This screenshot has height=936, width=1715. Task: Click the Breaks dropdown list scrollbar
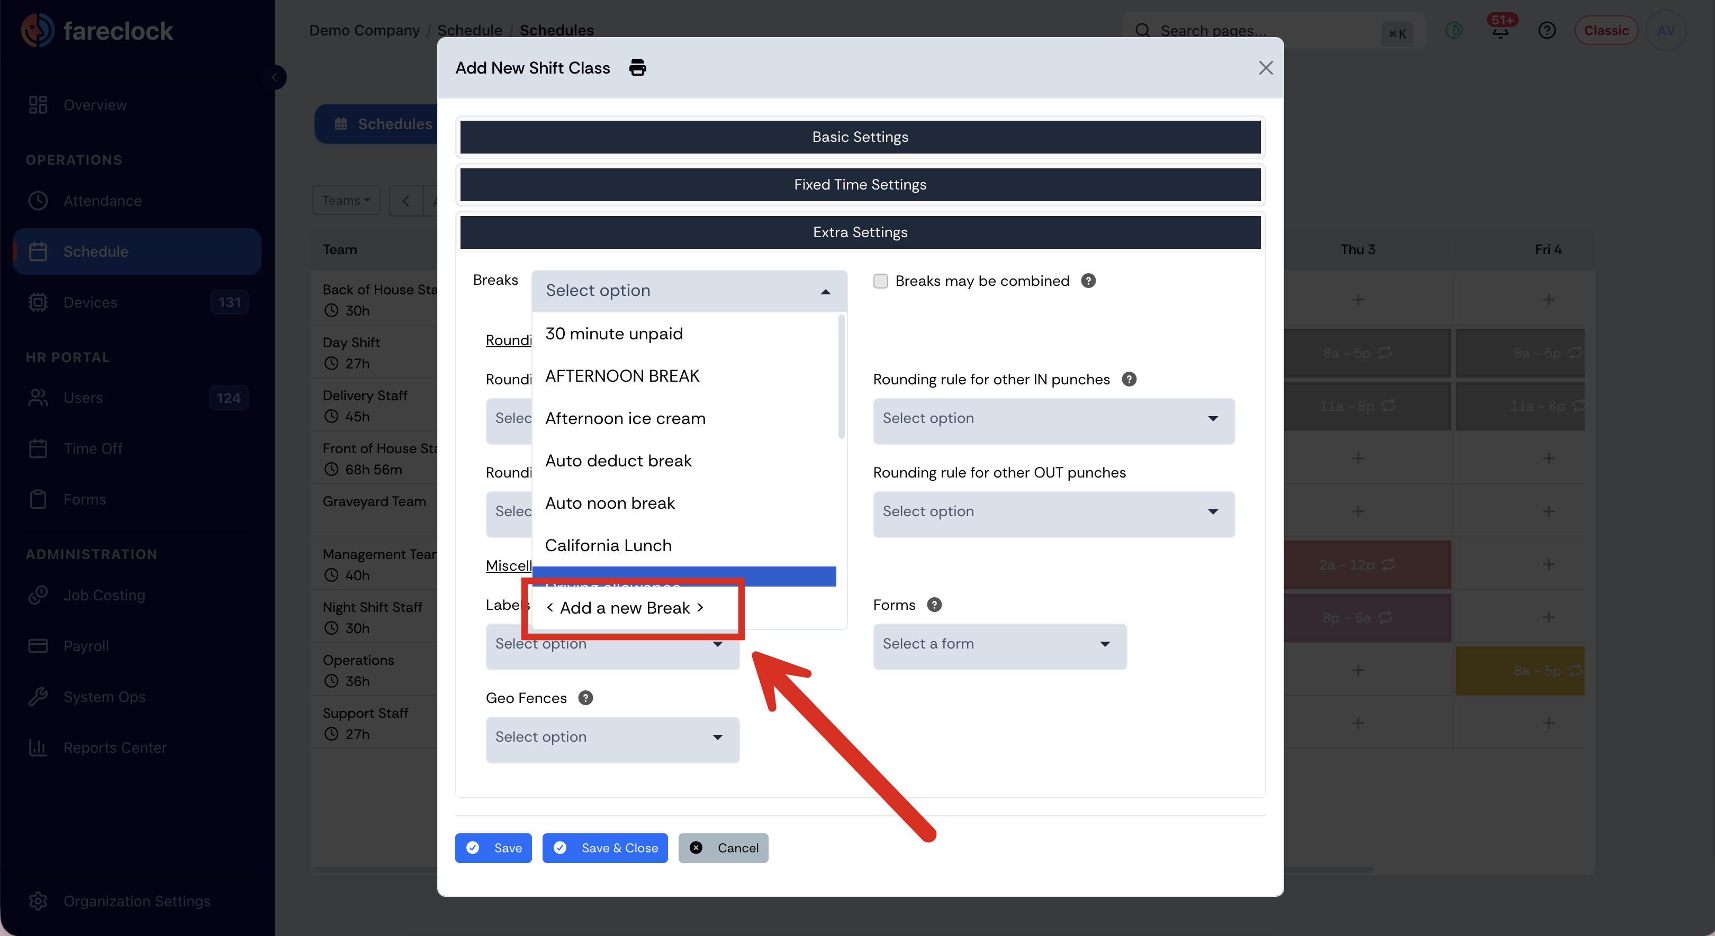[842, 376]
